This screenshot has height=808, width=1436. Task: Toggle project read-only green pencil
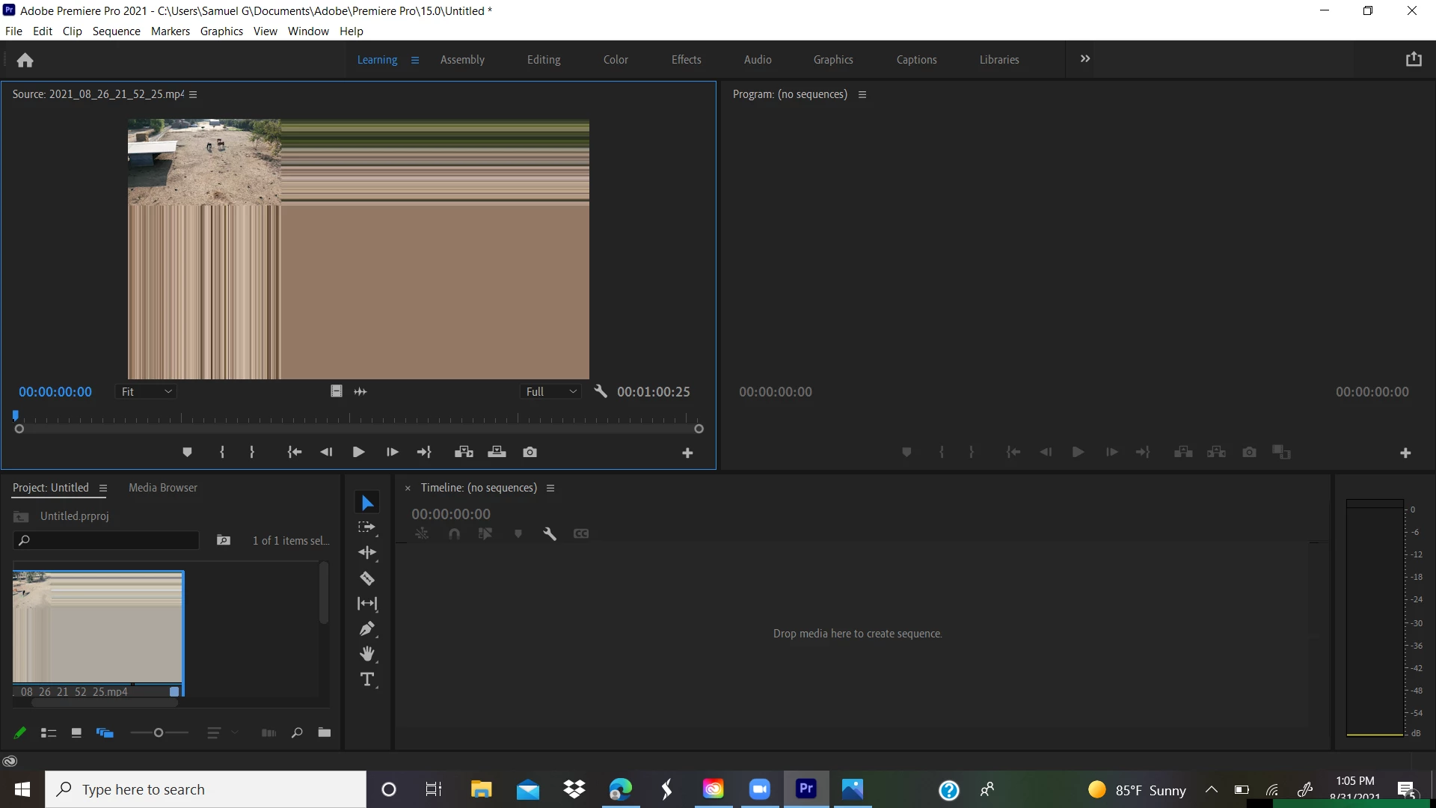click(20, 733)
